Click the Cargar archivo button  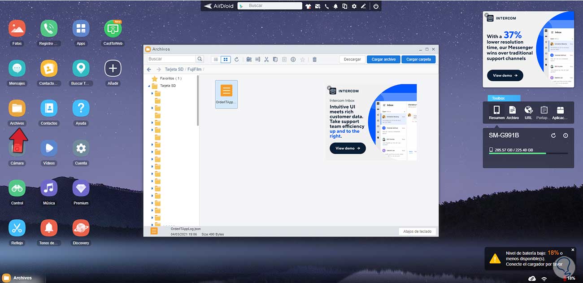383,59
